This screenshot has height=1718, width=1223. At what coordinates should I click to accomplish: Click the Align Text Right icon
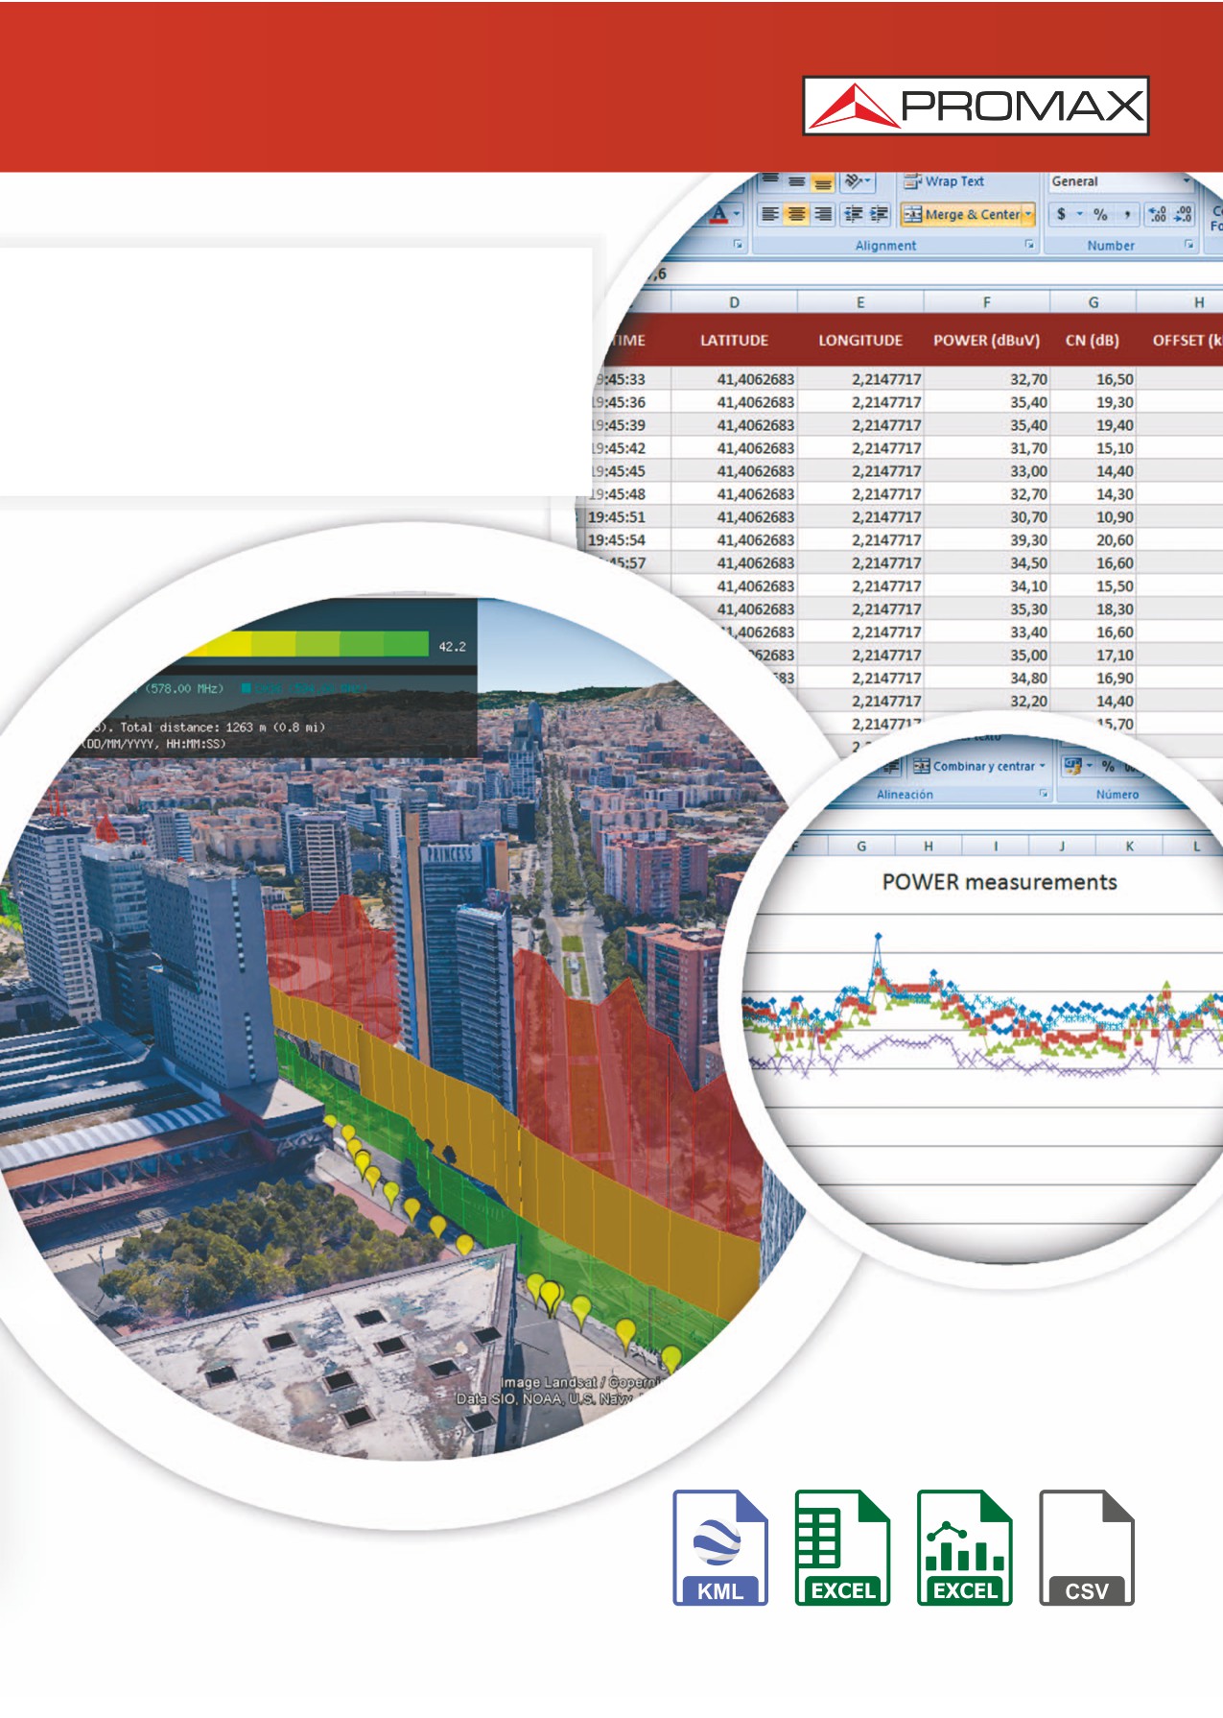coord(823,214)
